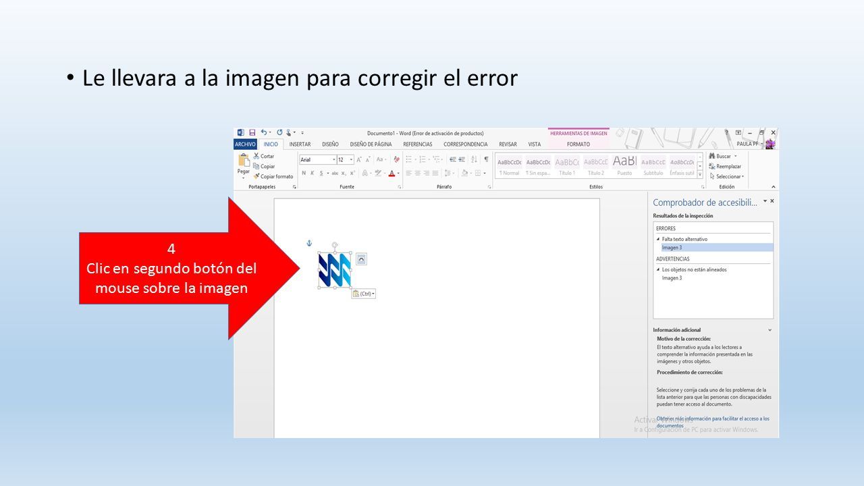Activate the Copiar formato painter
Image resolution: width=864 pixels, height=486 pixels.
pyautogui.click(x=273, y=176)
